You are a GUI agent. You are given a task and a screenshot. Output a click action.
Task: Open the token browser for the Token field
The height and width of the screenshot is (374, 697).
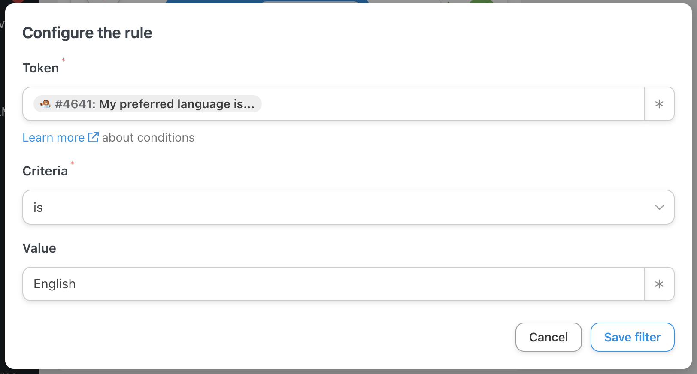coord(659,104)
